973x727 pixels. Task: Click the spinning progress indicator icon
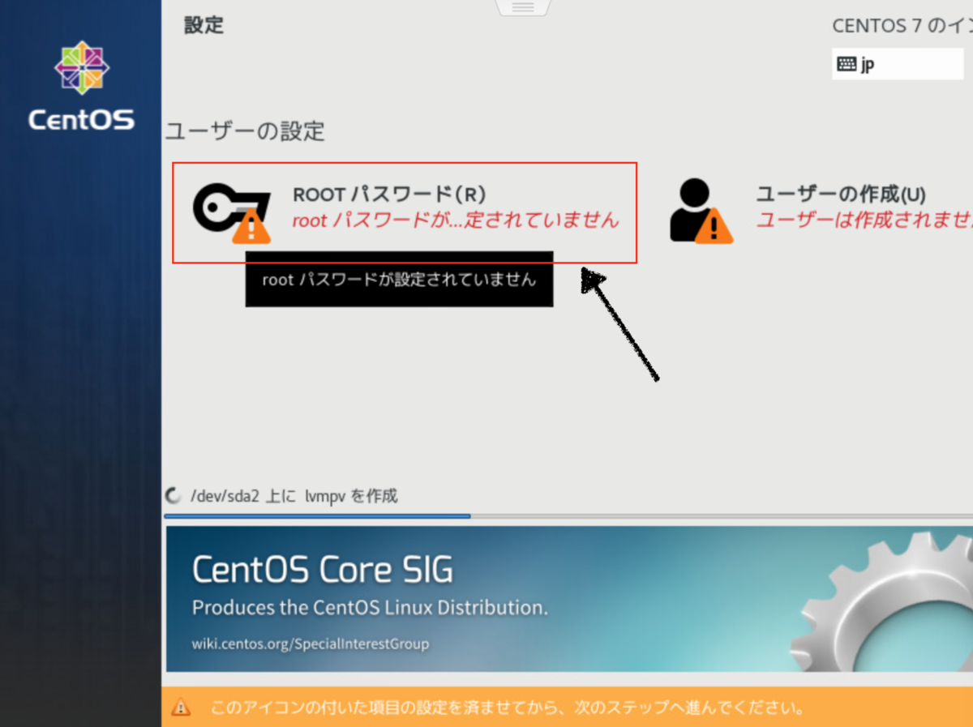[173, 495]
